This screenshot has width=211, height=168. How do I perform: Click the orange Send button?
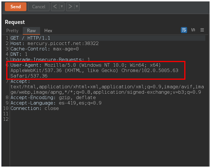click(15, 7)
